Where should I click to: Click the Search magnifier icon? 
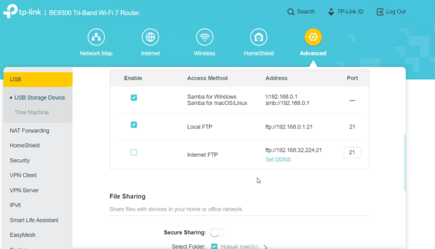pos(291,12)
